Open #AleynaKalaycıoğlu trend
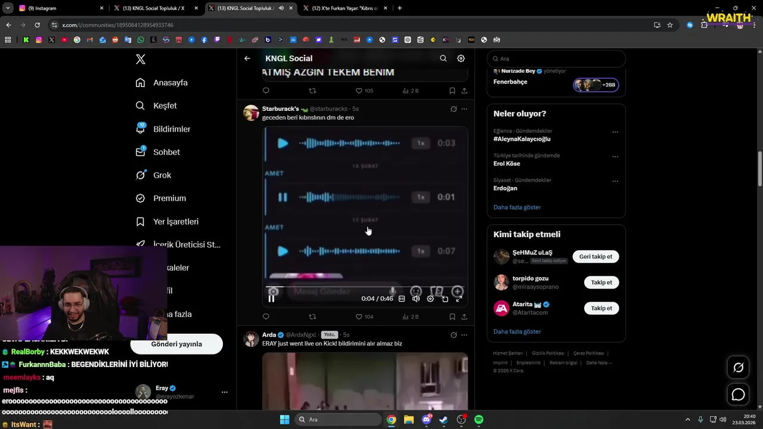763x429 pixels. pos(522,139)
